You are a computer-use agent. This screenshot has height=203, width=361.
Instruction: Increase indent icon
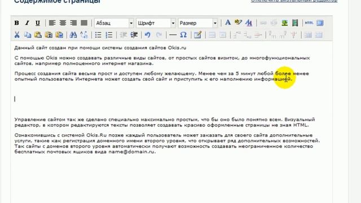click(x=134, y=35)
